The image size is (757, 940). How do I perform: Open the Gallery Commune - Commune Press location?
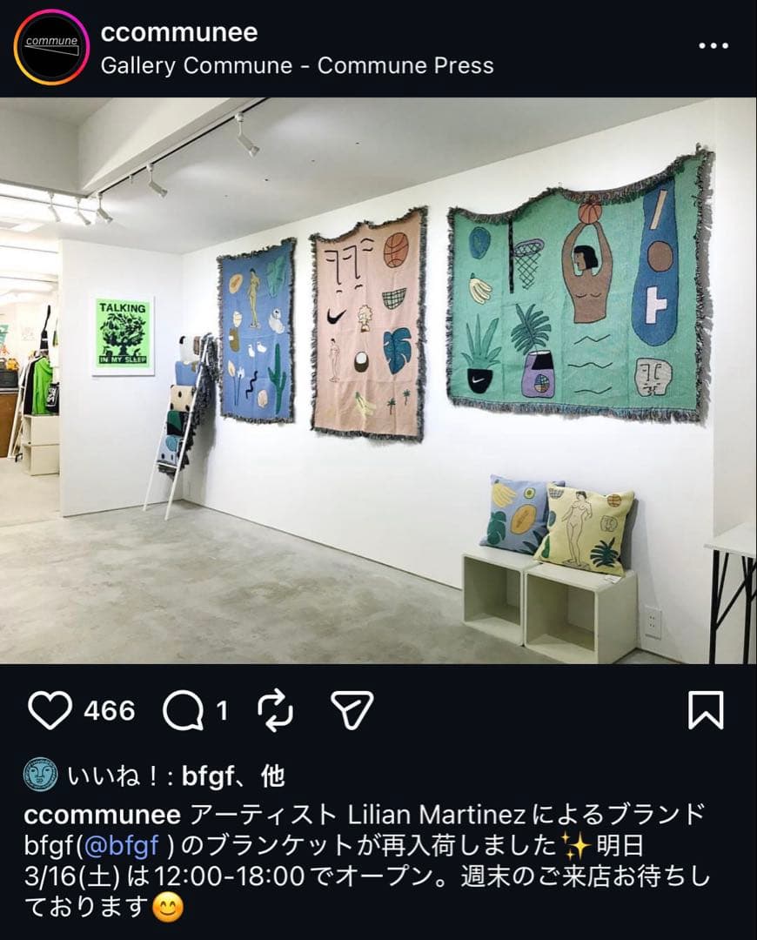coord(298,65)
